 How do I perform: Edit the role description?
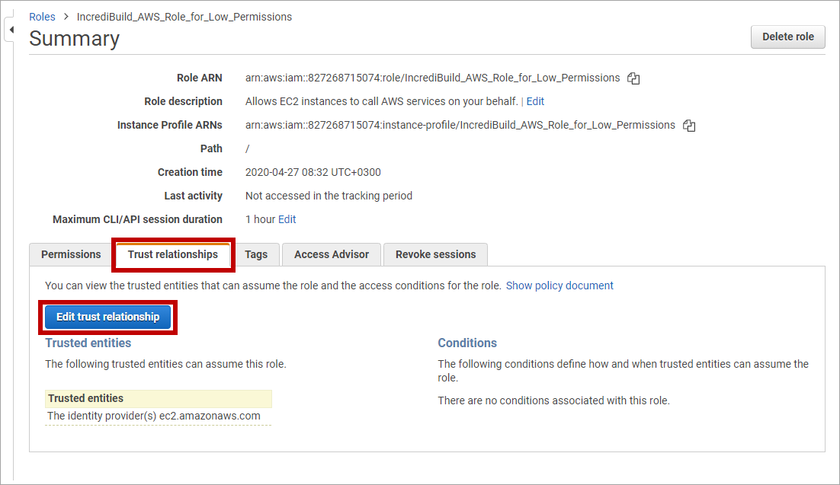click(535, 101)
